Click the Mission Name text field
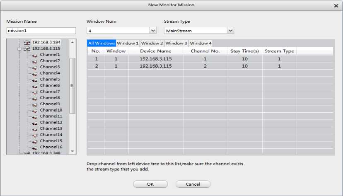The height and width of the screenshot is (196, 343). coord(41,31)
